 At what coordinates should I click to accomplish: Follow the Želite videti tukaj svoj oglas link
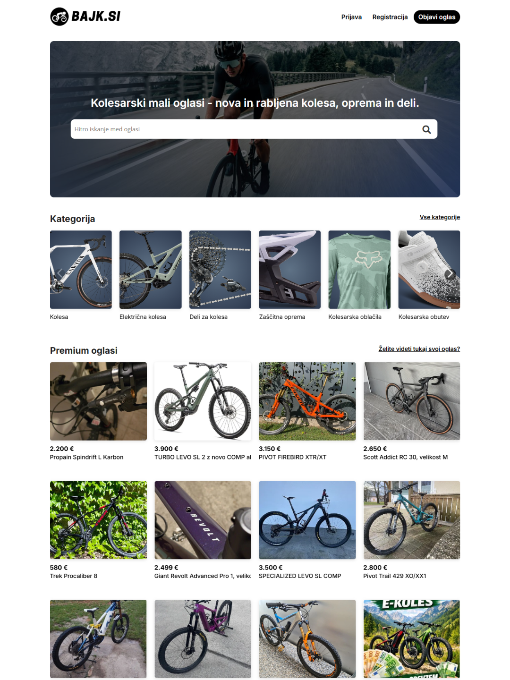tap(419, 349)
